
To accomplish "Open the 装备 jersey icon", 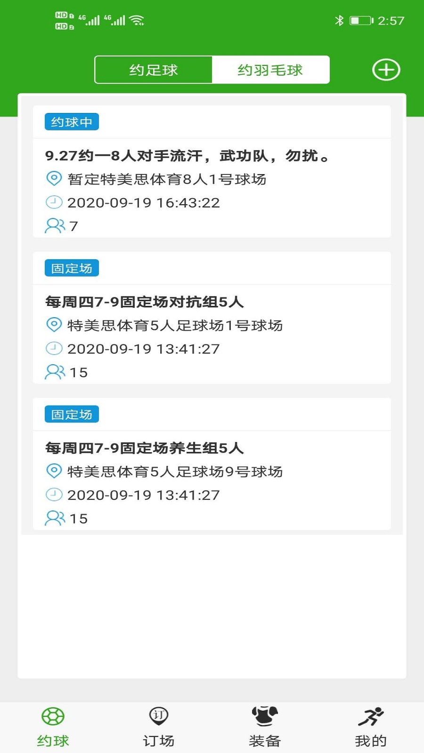I will (x=265, y=717).
